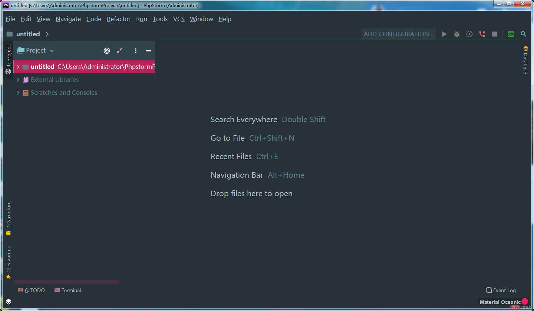Viewport: 534px width, 311px height.
Task: Open the Run menu
Action: 142,19
